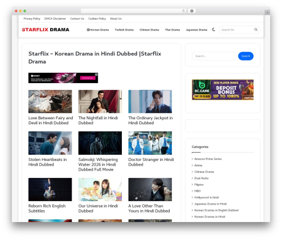Open 'Love Between Fairy and Devil' title link
Viewport: 282px width, 239px height.
pyautogui.click(x=51, y=120)
